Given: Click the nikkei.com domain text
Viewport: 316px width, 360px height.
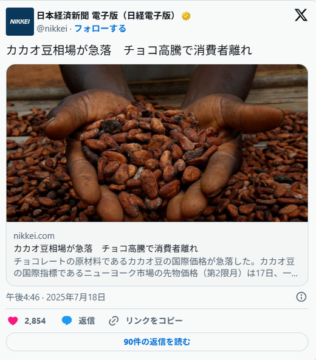Looking at the screenshot, I should [x=34, y=236].
